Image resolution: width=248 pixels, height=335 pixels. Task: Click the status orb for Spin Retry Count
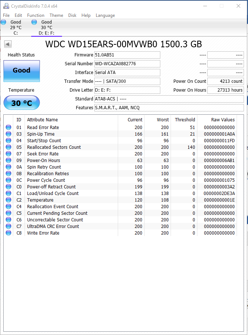tap(8, 167)
